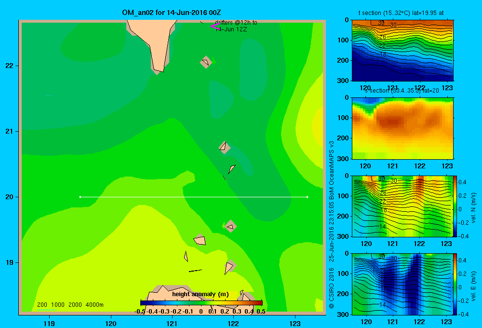
Task: Click the white transect line at latitude 20
Action: pyautogui.click(x=194, y=197)
